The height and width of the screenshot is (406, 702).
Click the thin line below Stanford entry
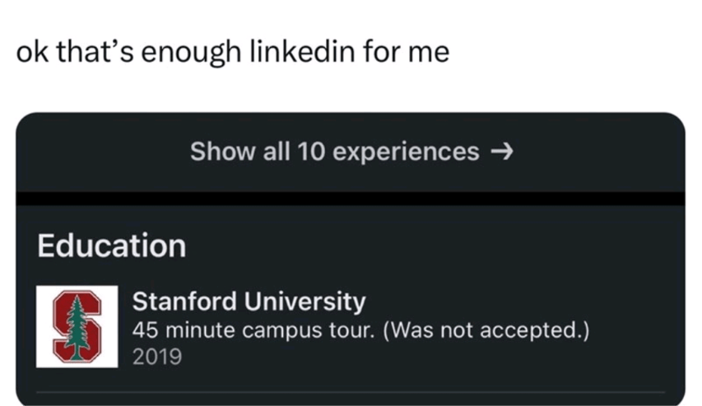point(351,392)
